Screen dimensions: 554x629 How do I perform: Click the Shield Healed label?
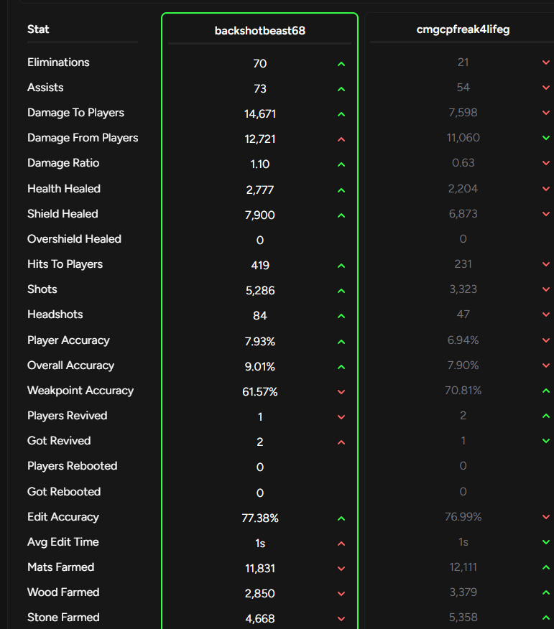tap(63, 214)
